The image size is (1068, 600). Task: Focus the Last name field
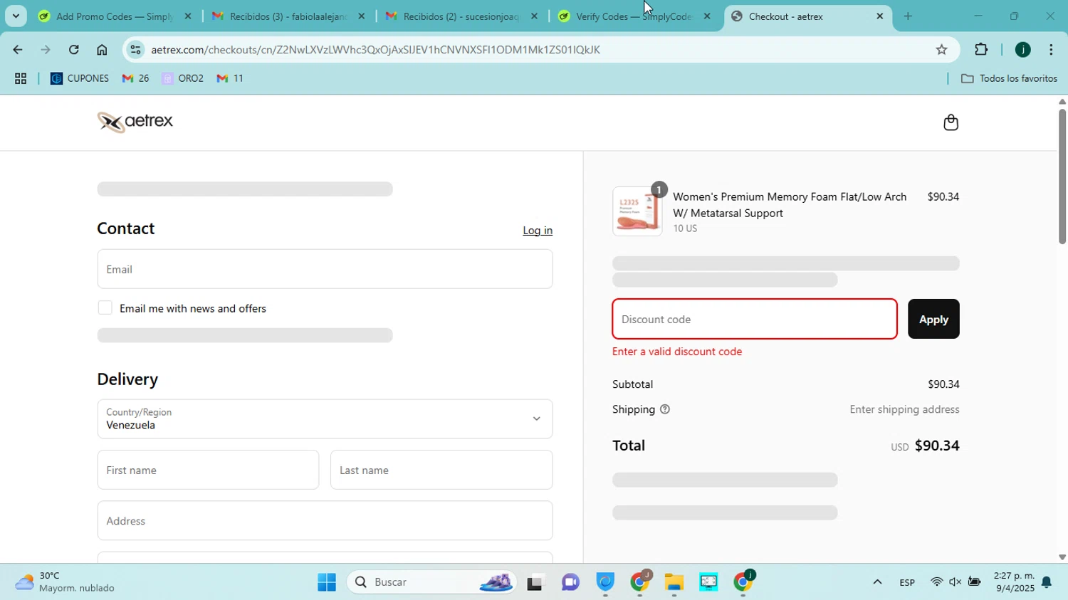[441, 470]
